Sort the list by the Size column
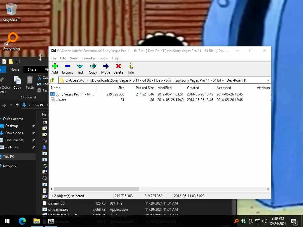Viewport: 303px width, 227px height. (x=111, y=87)
